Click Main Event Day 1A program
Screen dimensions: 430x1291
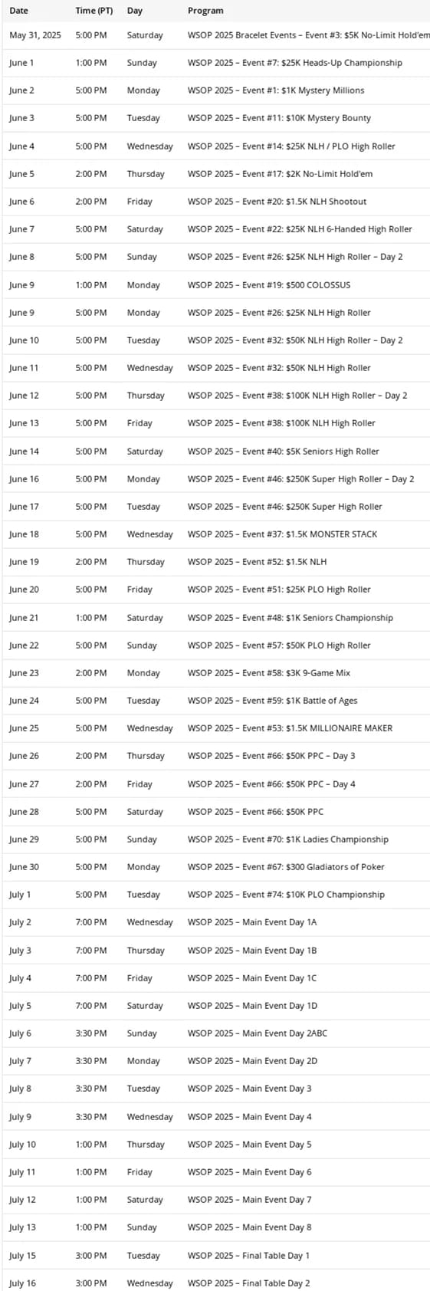pyautogui.click(x=252, y=922)
